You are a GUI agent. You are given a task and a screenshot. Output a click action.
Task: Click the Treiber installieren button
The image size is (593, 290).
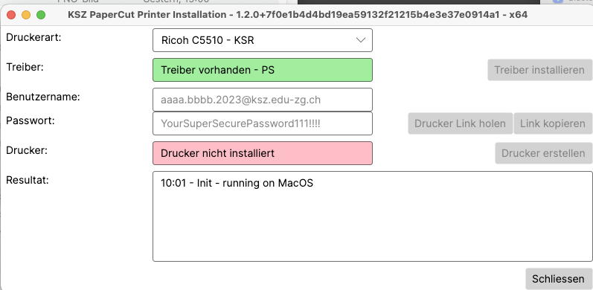click(539, 70)
